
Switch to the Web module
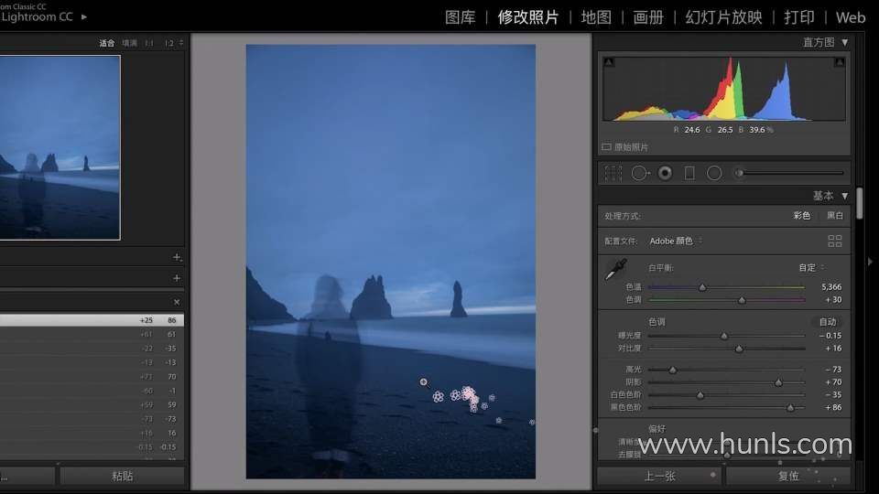click(851, 17)
